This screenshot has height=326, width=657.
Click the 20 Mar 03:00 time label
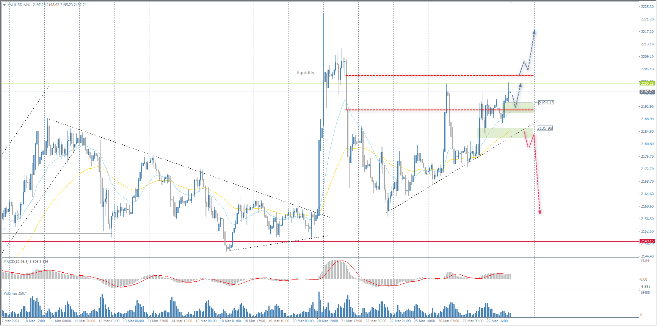pyautogui.click(x=303, y=321)
